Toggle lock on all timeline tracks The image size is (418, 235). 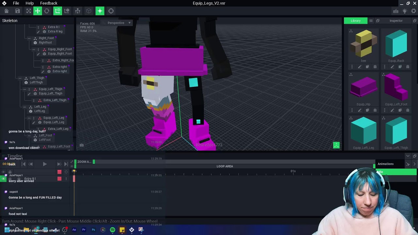coord(10,172)
